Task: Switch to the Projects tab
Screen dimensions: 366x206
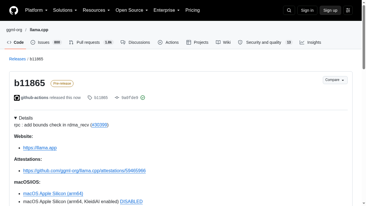Action: pyautogui.click(x=197, y=42)
